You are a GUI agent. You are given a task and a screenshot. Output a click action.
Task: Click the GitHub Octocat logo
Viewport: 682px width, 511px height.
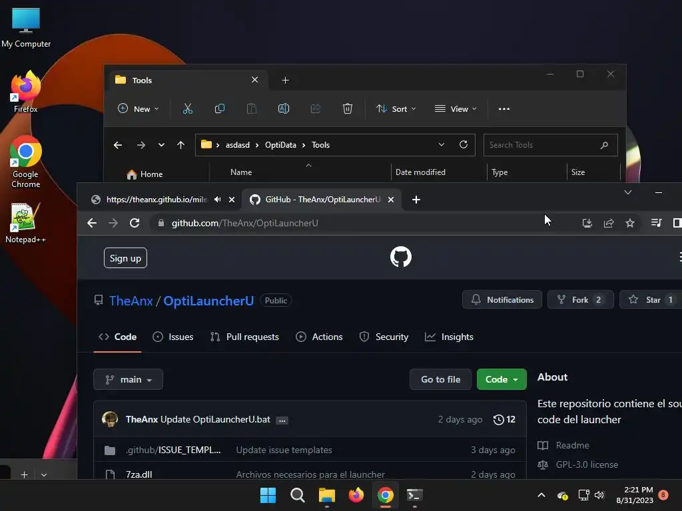coord(400,257)
